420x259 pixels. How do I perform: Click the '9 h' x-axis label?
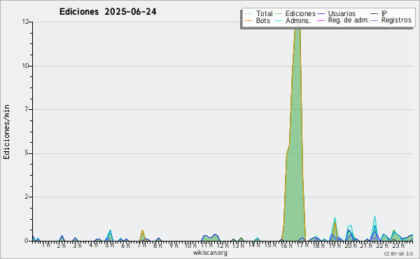pos(174,245)
